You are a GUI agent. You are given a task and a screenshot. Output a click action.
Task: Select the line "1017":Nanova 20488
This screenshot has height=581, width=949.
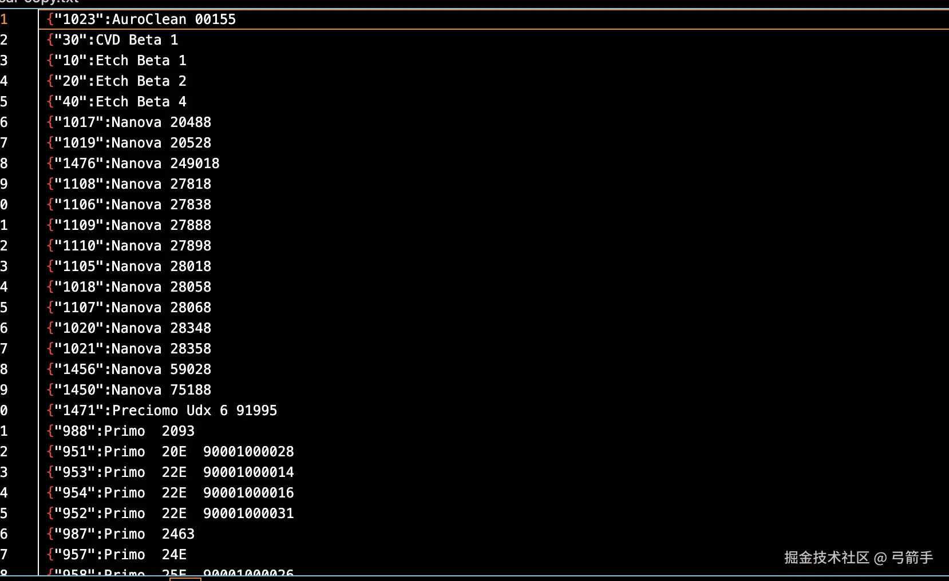(129, 122)
